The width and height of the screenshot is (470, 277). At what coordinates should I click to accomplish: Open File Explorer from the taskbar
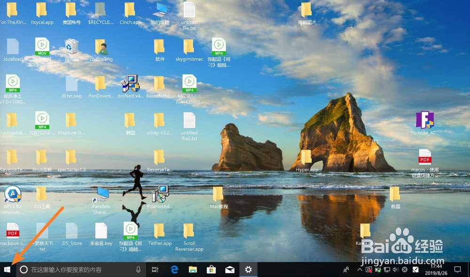[x=192, y=270]
